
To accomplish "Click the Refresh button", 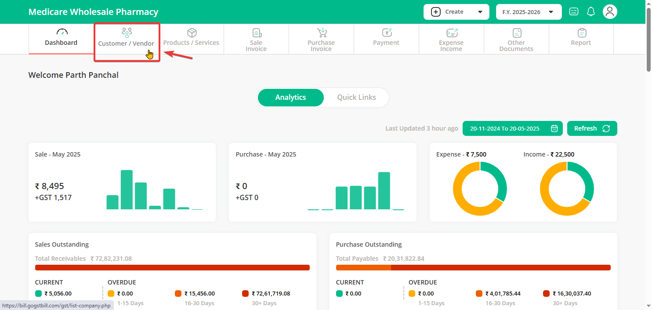I will click(x=592, y=128).
